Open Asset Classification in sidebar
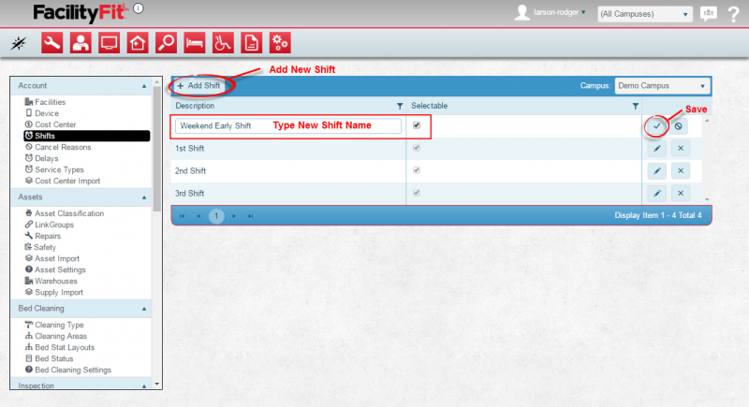Image resolution: width=749 pixels, height=407 pixels. [x=69, y=213]
